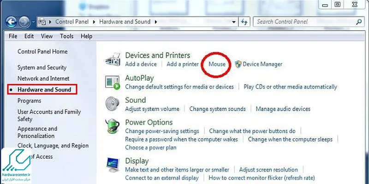Click Make text and other items larger
369x184 pixels.
[x=177, y=170]
